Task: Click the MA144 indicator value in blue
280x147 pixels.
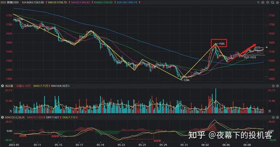Action: click(127, 2)
